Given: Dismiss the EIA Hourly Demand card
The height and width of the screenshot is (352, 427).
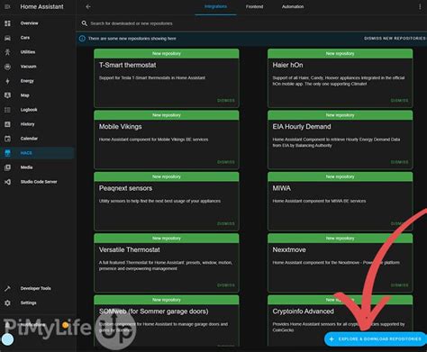Looking at the screenshot, I should [x=400, y=162].
